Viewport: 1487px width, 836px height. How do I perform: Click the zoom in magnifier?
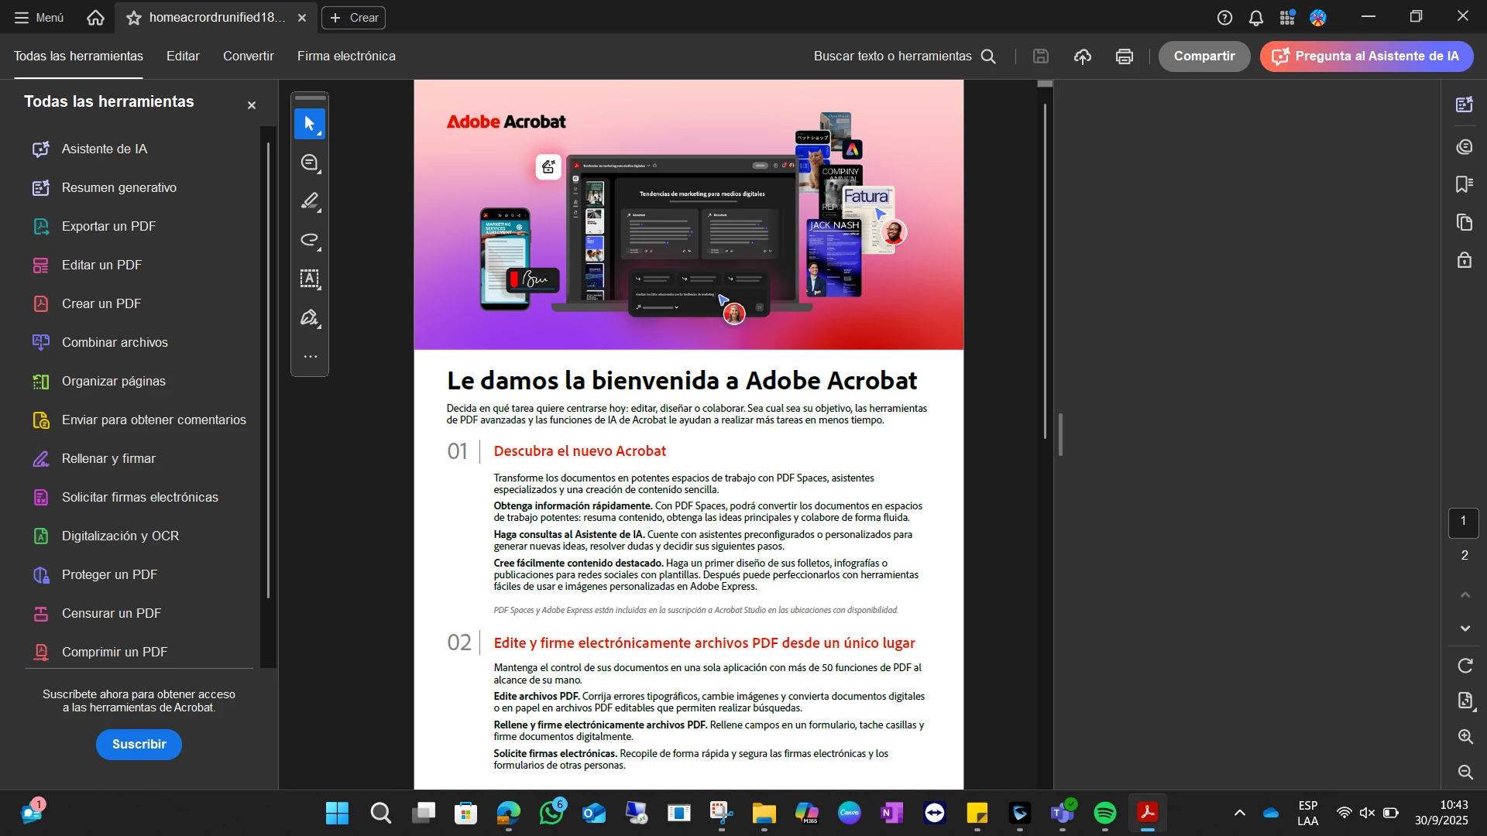(x=1465, y=737)
